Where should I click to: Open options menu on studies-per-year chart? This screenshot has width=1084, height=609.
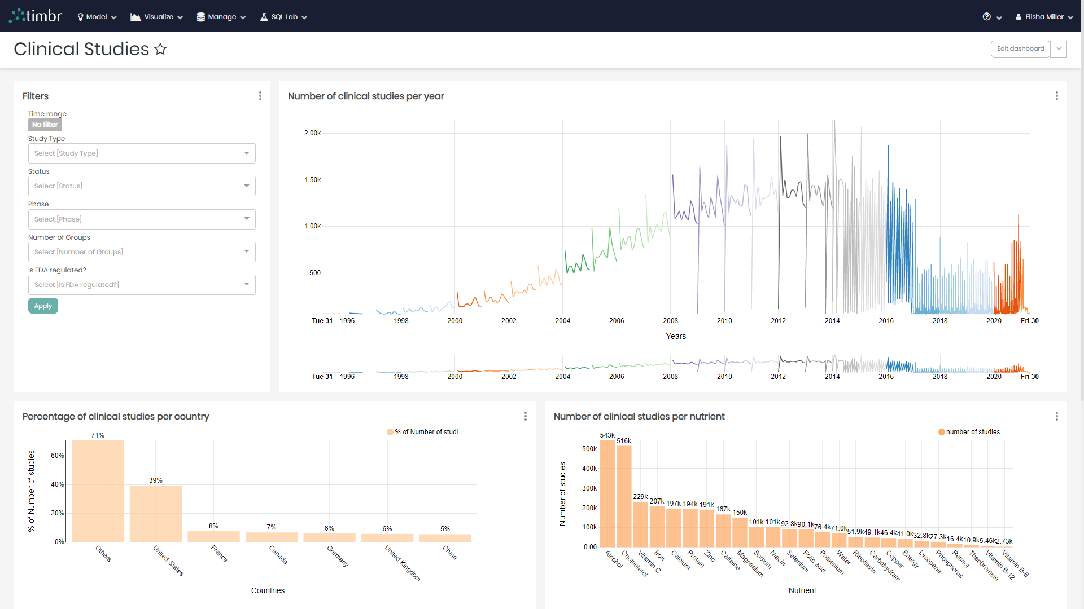coord(1056,96)
